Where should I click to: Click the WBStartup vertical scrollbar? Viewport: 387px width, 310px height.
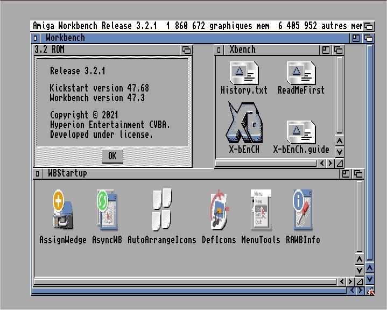click(360, 216)
